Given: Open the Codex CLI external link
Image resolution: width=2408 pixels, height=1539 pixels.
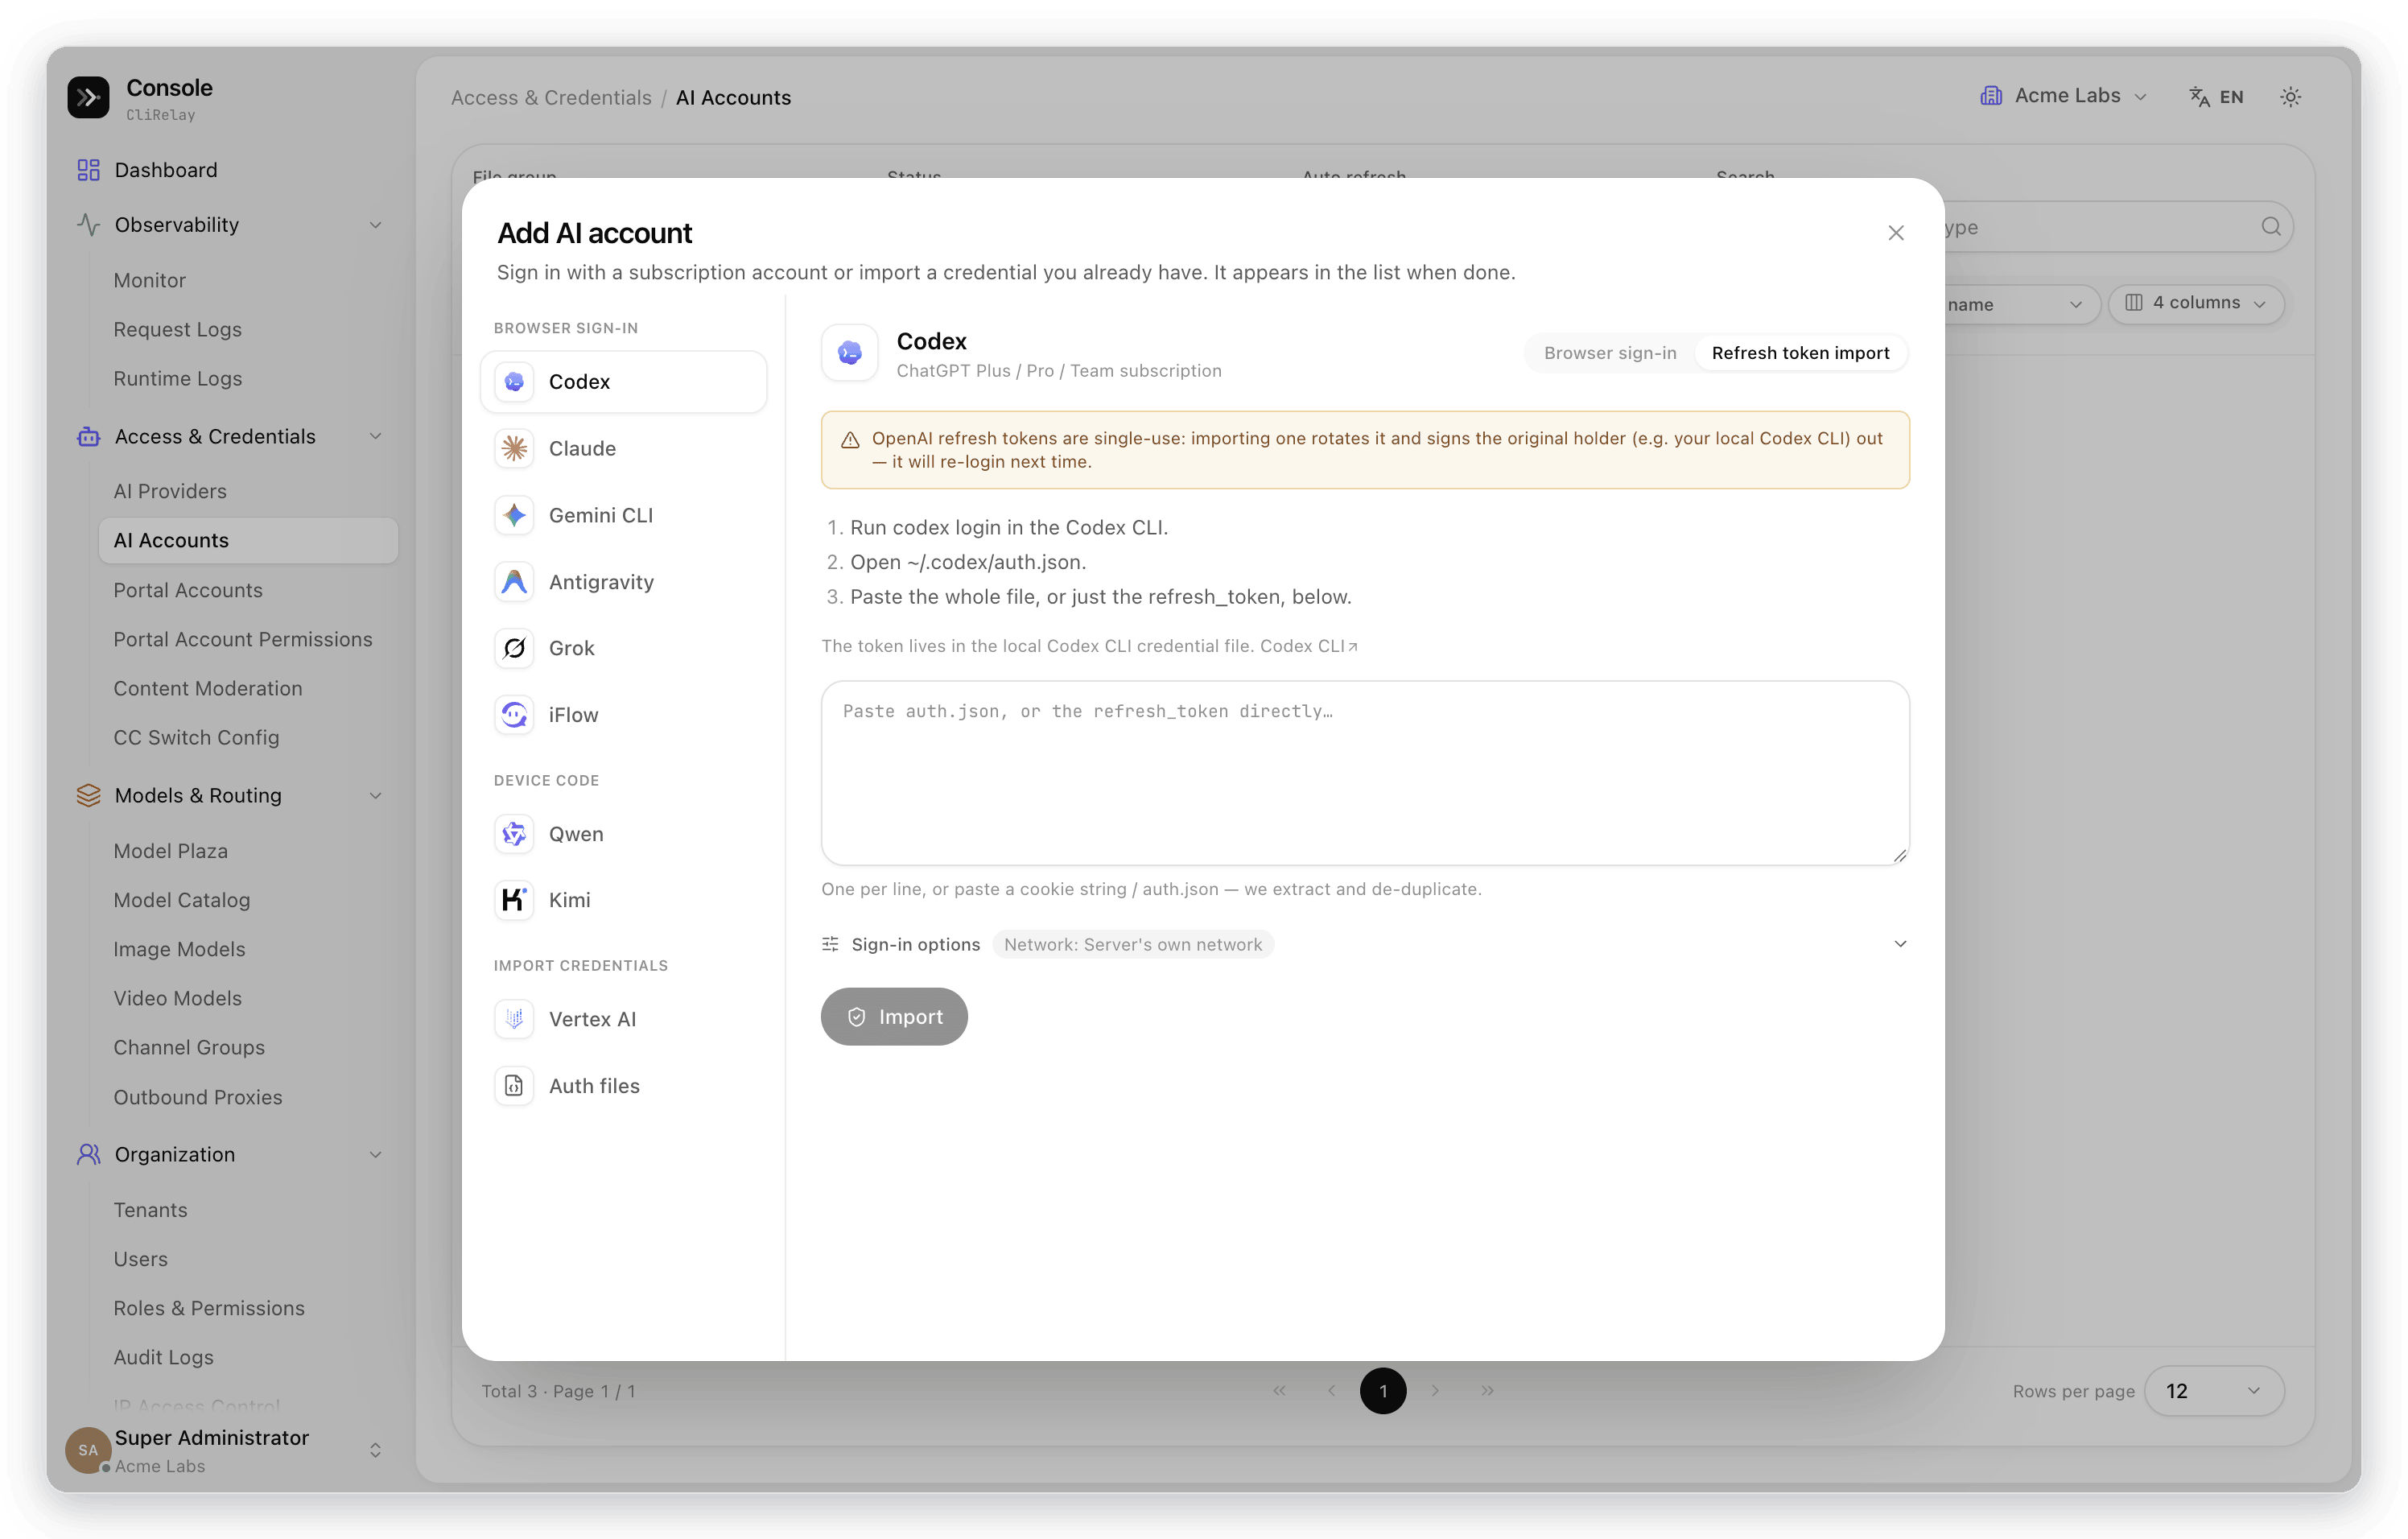Looking at the screenshot, I should 1309,646.
